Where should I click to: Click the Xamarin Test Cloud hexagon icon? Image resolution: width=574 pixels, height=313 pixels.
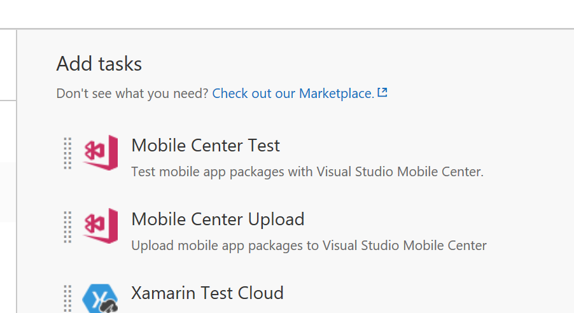pyautogui.click(x=100, y=298)
